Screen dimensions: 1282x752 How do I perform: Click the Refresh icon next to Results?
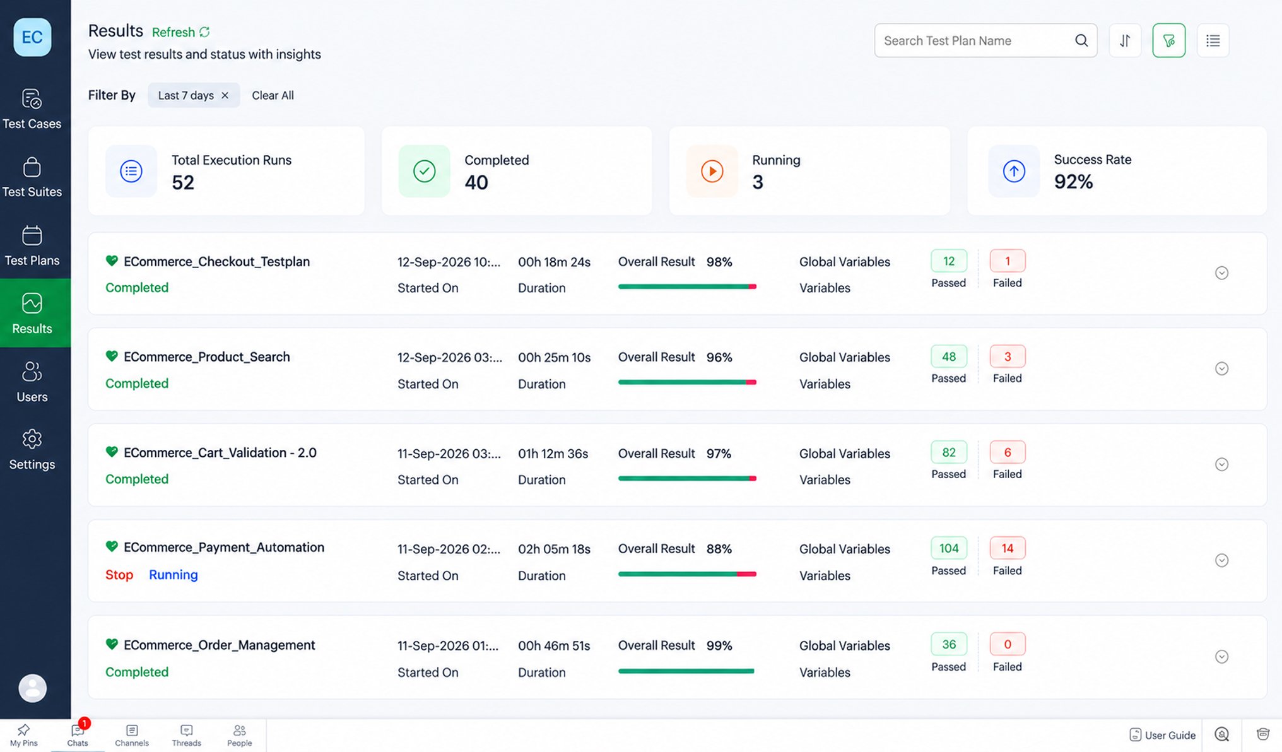[204, 32]
